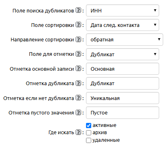Show help icon beside Где искать
The width and height of the screenshot is (168, 147).
pos(78,133)
